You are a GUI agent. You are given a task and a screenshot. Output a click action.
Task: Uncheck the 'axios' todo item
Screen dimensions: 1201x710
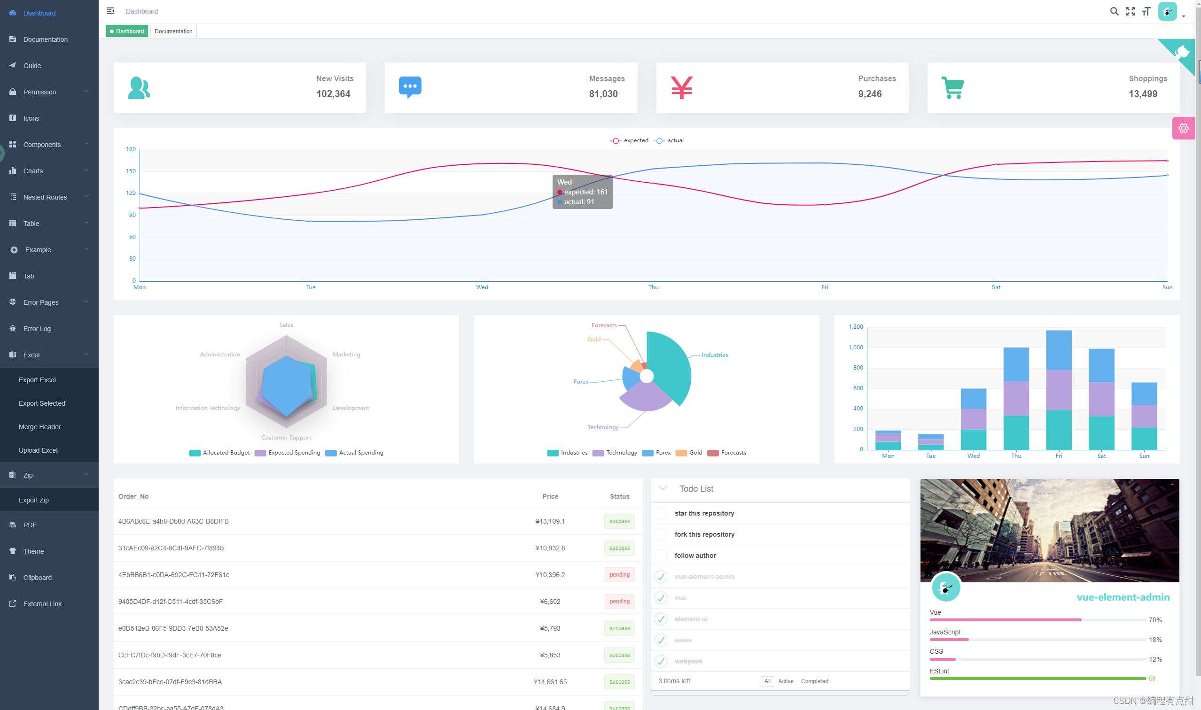pyautogui.click(x=661, y=640)
